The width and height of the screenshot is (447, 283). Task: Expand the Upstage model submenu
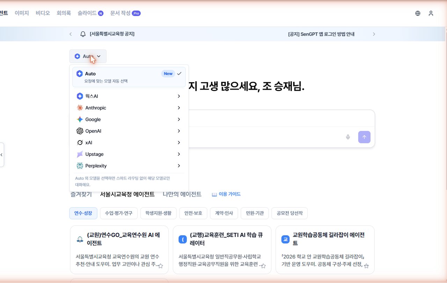[129, 154]
